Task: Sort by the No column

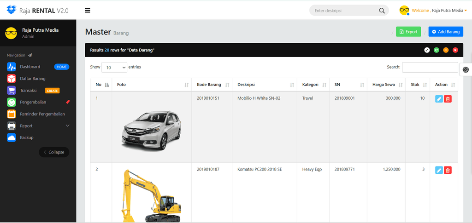Action: click(101, 85)
